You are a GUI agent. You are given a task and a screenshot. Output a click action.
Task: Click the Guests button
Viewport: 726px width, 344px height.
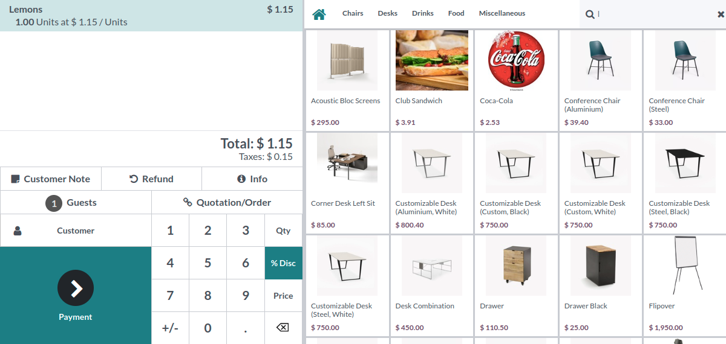click(x=76, y=203)
